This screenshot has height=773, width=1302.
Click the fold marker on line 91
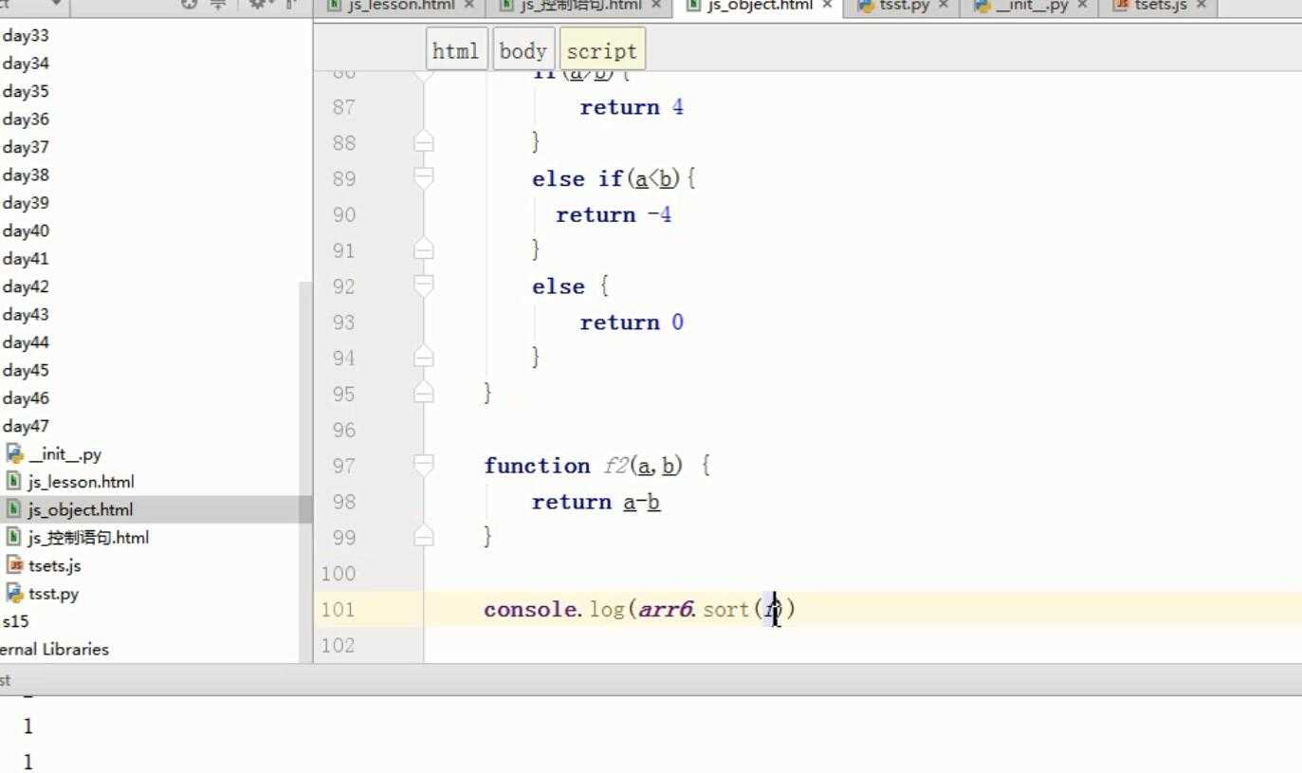click(424, 250)
